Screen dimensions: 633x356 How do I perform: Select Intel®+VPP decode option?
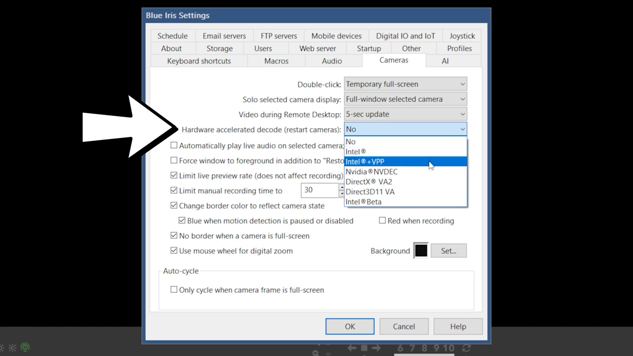(x=406, y=162)
